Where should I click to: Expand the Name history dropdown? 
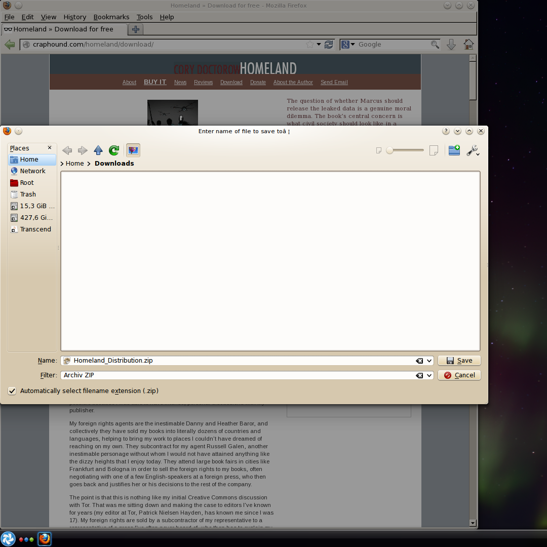(x=429, y=361)
